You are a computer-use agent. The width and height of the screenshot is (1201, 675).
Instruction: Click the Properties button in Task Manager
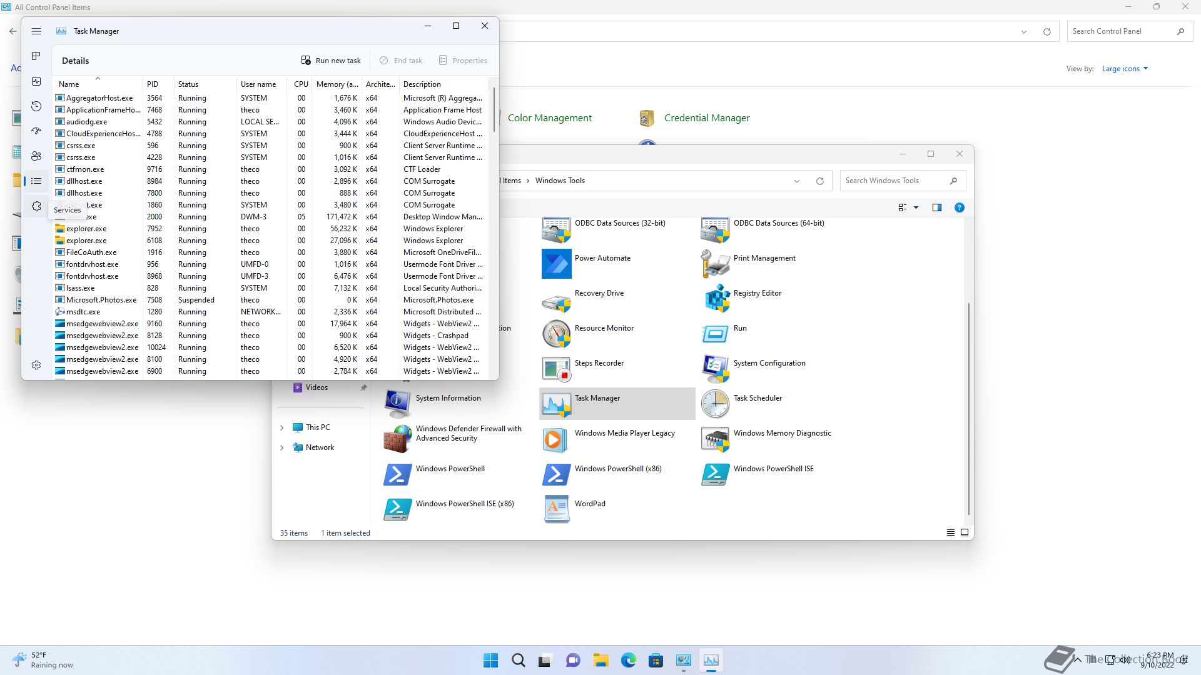pyautogui.click(x=463, y=61)
